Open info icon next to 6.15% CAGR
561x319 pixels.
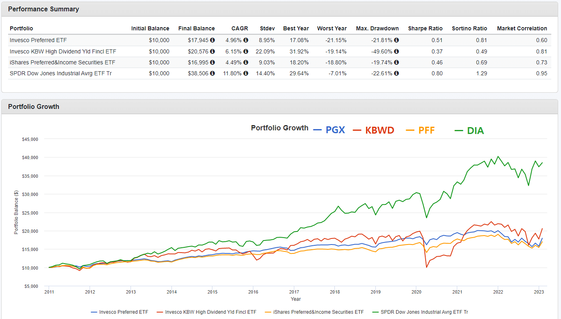click(x=246, y=51)
